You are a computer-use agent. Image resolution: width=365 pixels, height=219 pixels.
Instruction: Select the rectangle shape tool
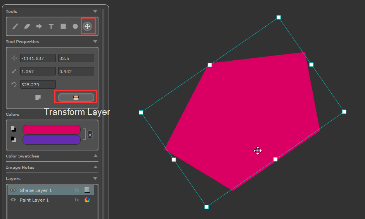point(63,26)
